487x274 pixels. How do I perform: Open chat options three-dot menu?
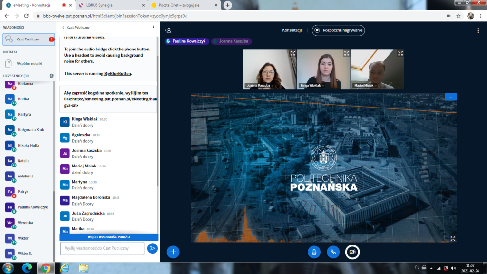(x=153, y=28)
